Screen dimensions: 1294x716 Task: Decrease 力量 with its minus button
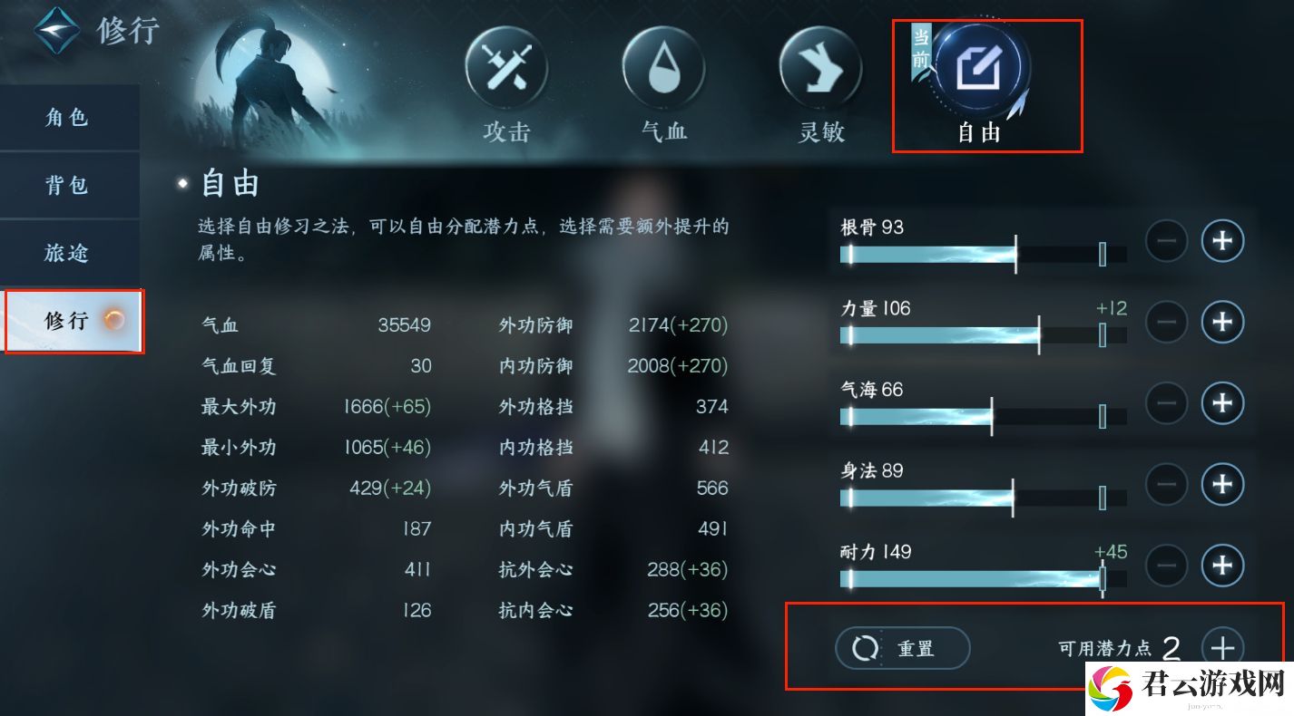click(x=1166, y=321)
